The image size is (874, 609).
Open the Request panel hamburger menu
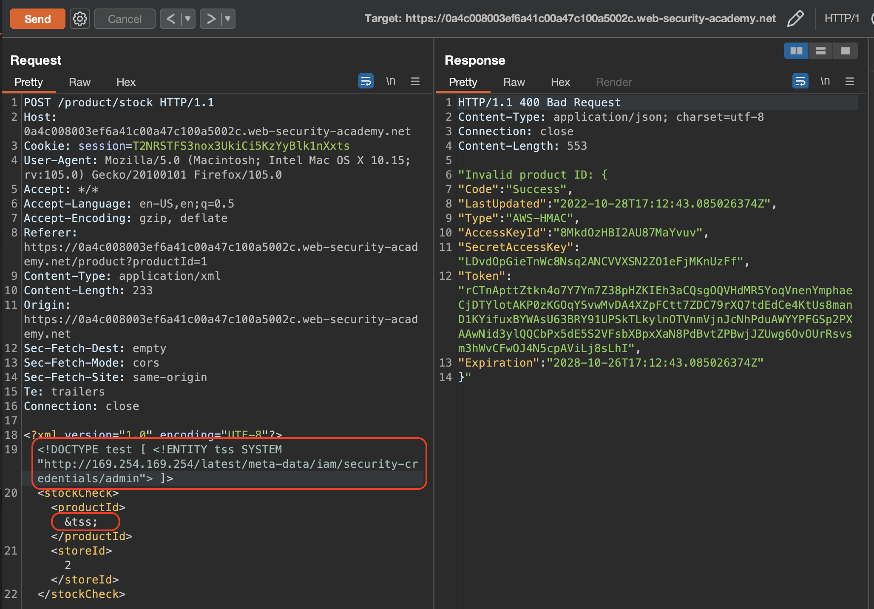pyautogui.click(x=415, y=81)
